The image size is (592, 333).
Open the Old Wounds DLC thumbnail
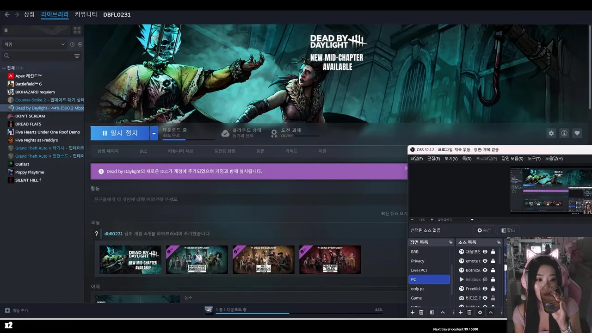tap(264, 260)
